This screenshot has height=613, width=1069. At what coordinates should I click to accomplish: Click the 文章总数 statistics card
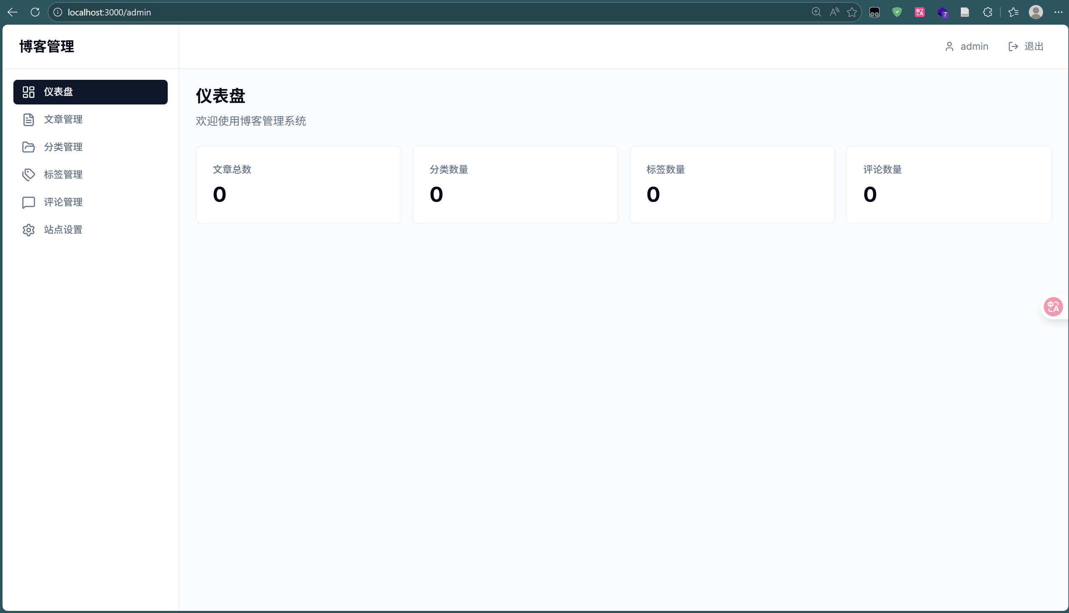pos(298,185)
